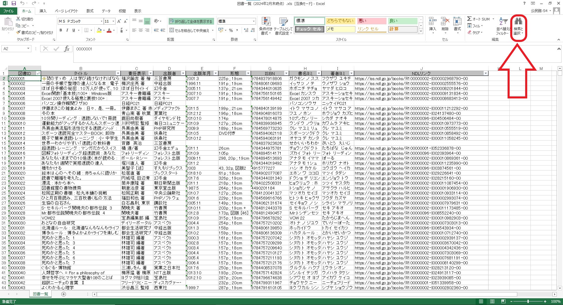The width and height of the screenshot is (563, 305).
Task: Click the percent style icon
Action: (x=231, y=30)
